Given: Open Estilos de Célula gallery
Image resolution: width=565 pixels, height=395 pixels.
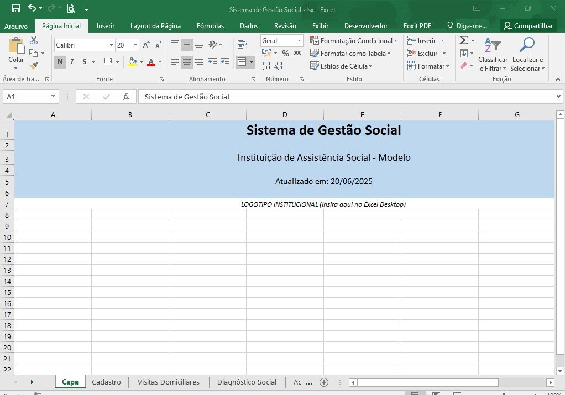Looking at the screenshot, I should pos(341,66).
